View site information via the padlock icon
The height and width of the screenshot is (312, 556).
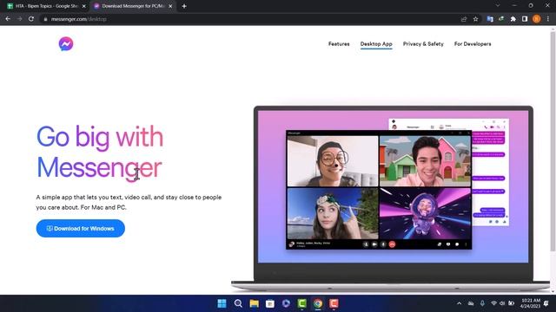click(x=45, y=19)
